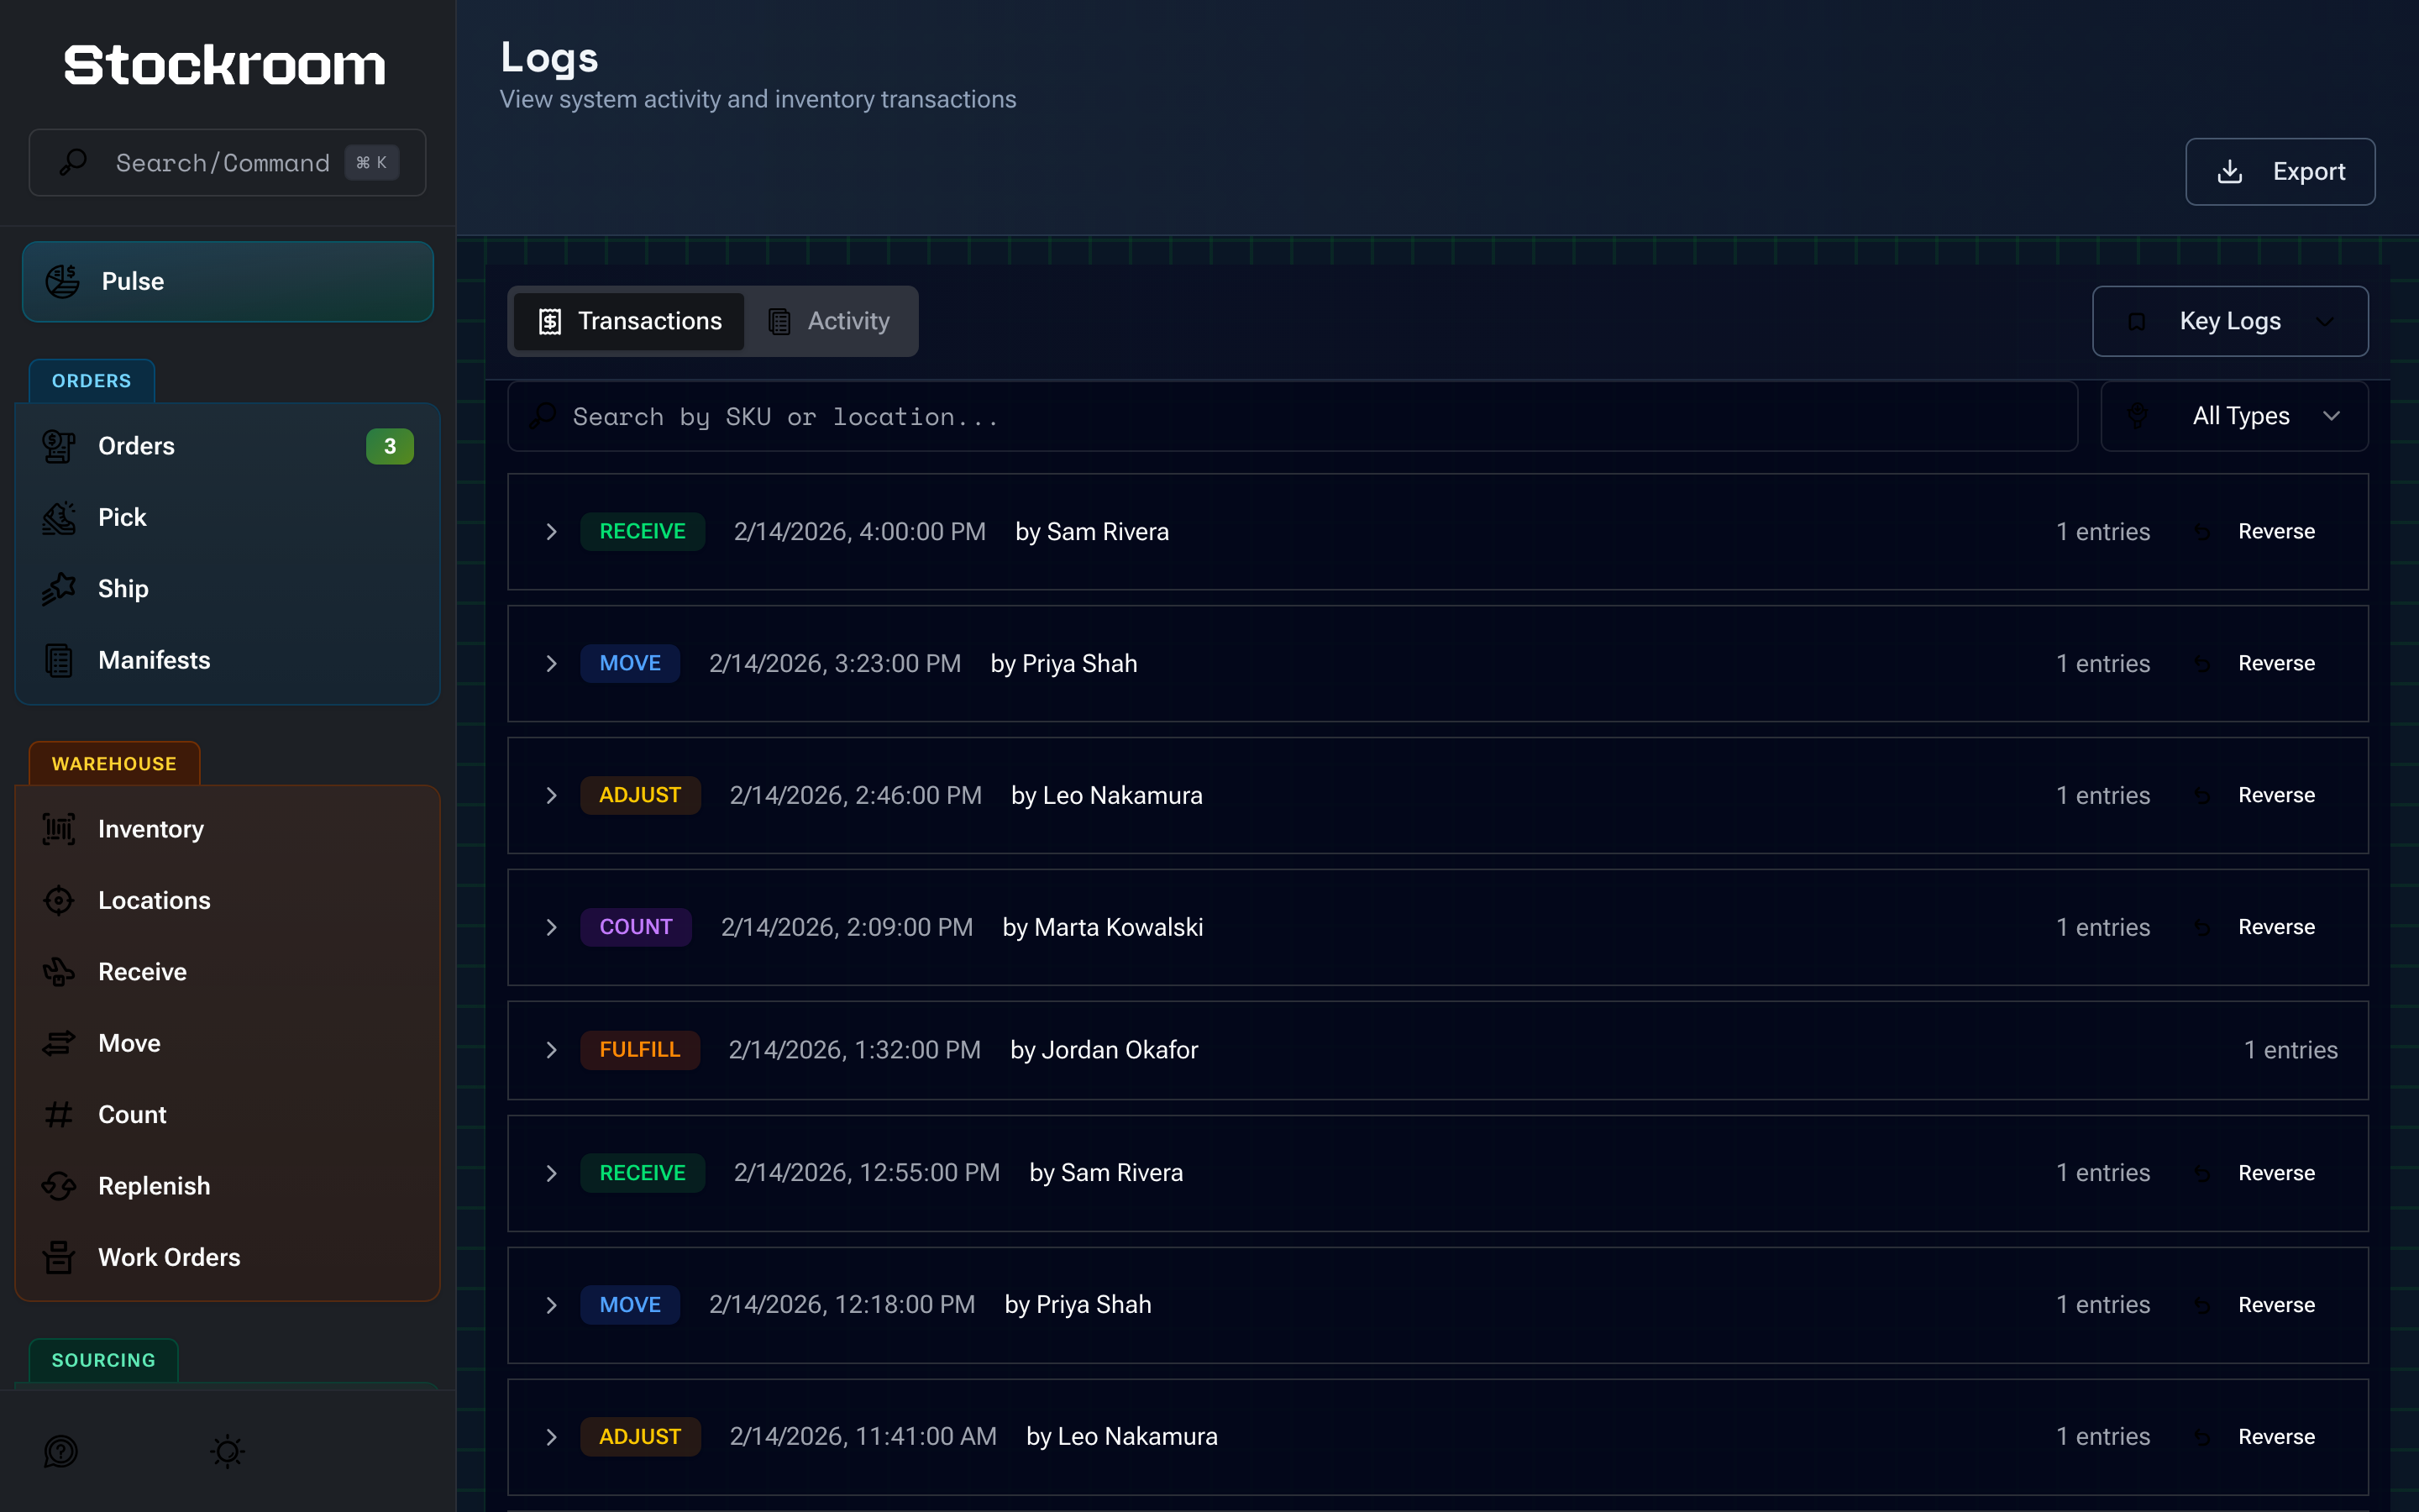Screen dimensions: 2419x1512
Task: Expand the COUNT 2:09:00 PM transaction
Action: [552, 928]
